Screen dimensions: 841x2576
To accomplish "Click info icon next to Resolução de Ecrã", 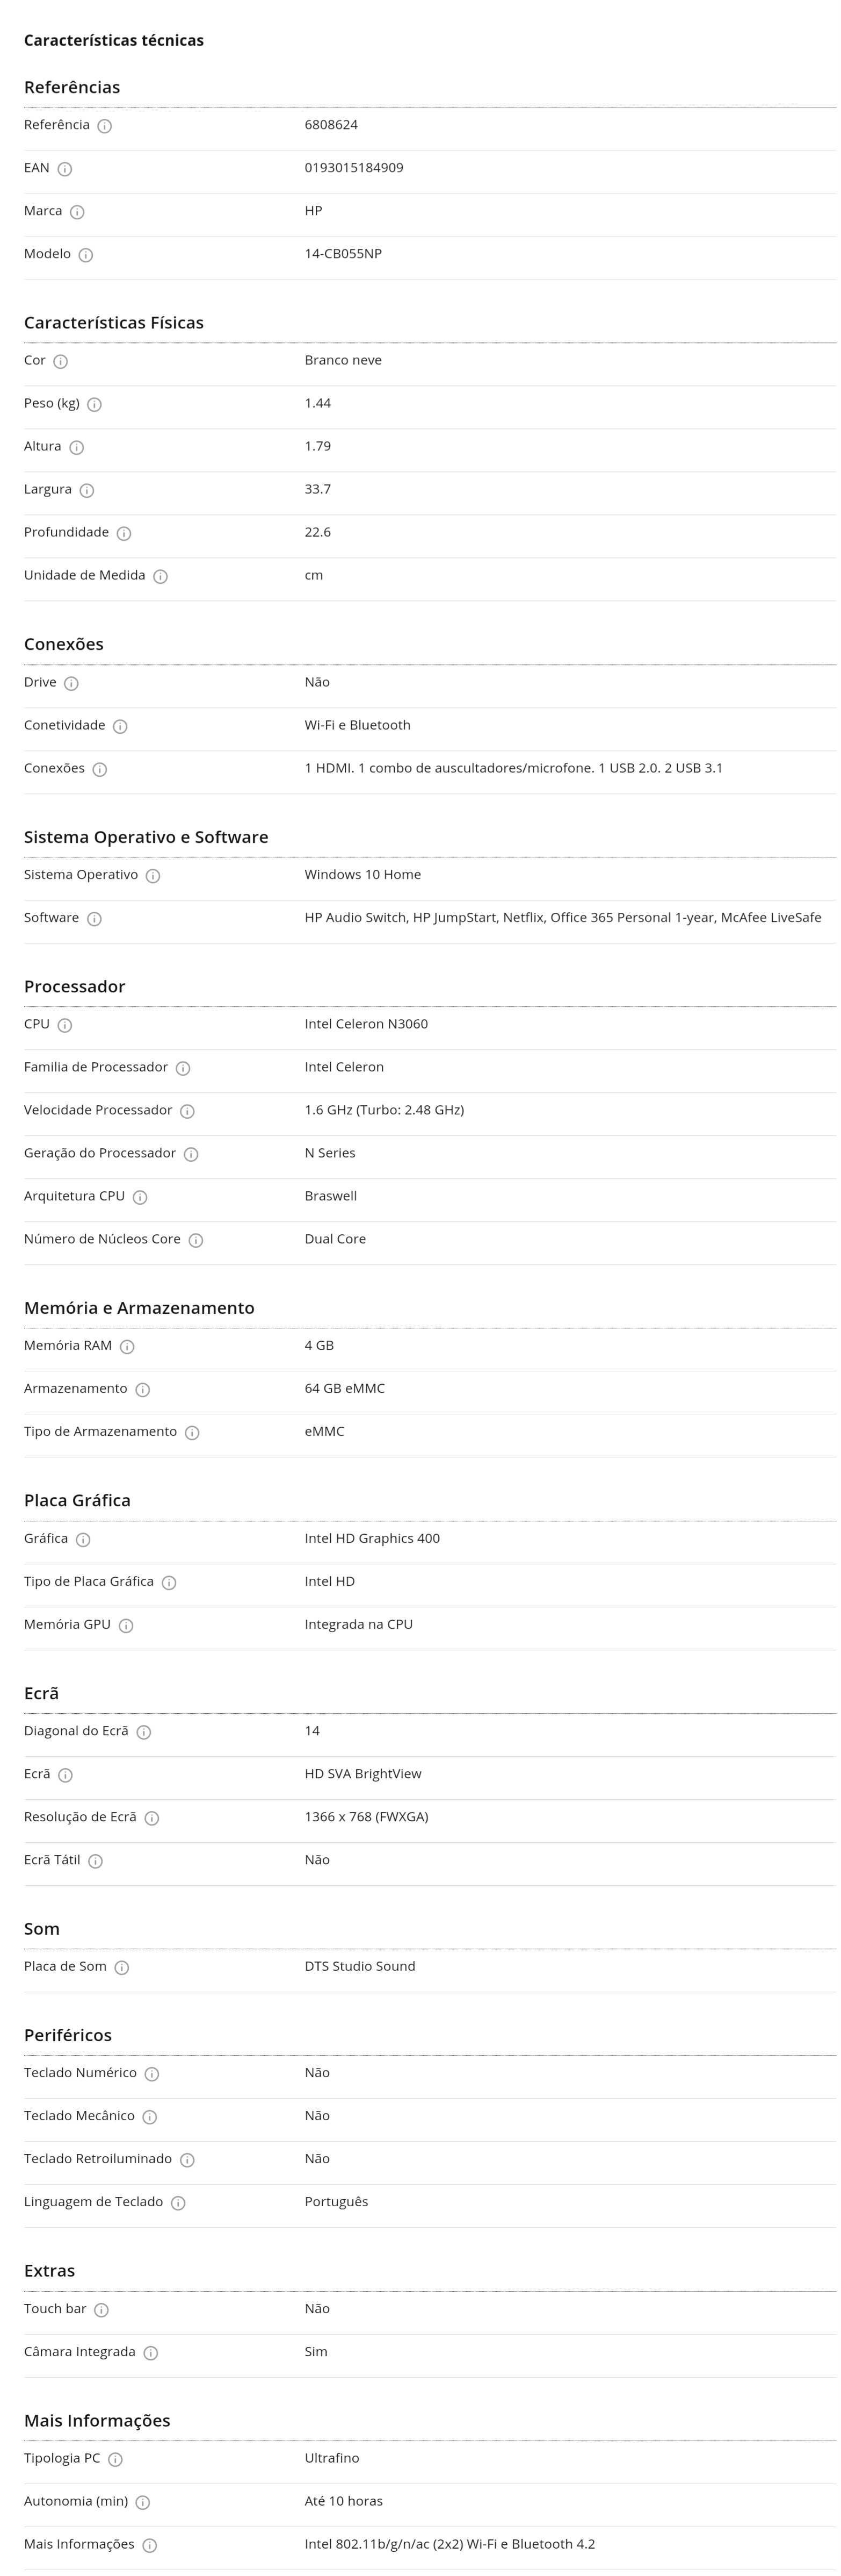I will [152, 1818].
